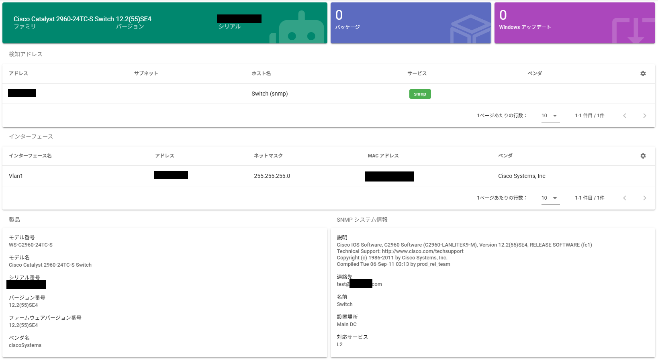
Task: Open settings gear for detected addresses table
Action: click(x=643, y=73)
